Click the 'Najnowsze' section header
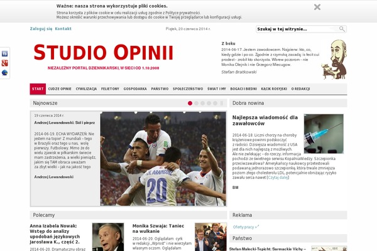 click(45, 103)
